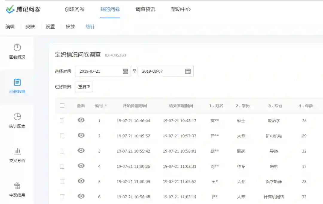
Task: View response number 4 eye icon
Action: tap(81, 166)
